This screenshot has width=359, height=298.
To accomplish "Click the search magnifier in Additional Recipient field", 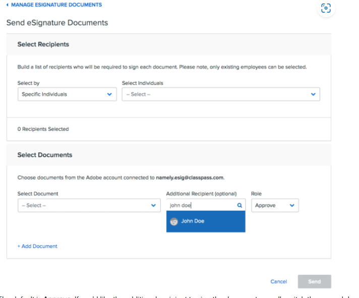I will click(240, 205).
